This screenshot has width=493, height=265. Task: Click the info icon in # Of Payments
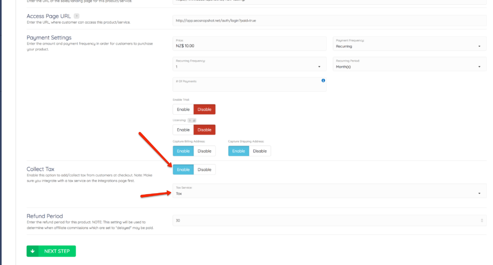point(323,80)
